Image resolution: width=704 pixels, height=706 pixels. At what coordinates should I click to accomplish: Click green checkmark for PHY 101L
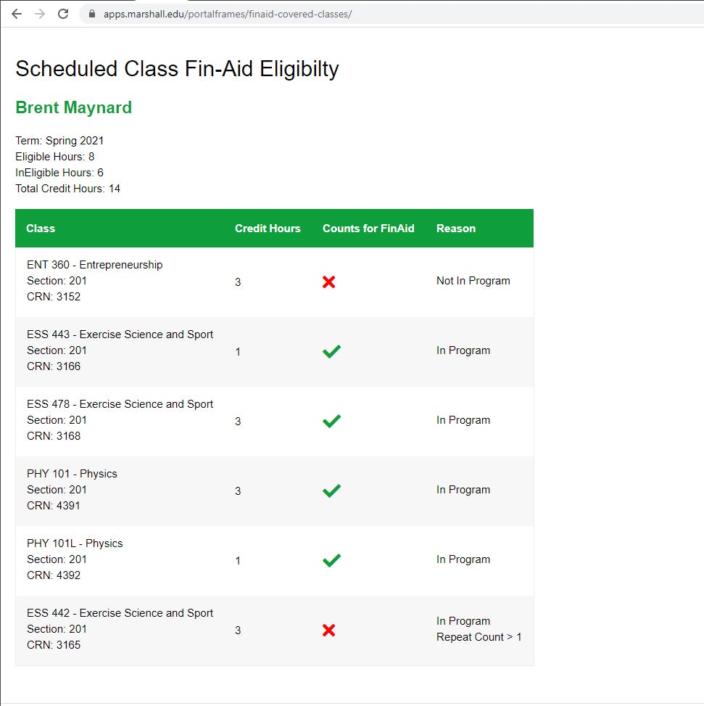click(x=331, y=560)
